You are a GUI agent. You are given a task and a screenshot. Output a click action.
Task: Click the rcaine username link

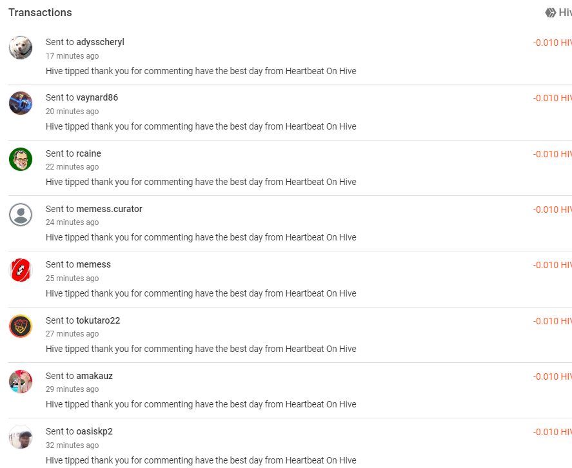pyautogui.click(x=88, y=153)
